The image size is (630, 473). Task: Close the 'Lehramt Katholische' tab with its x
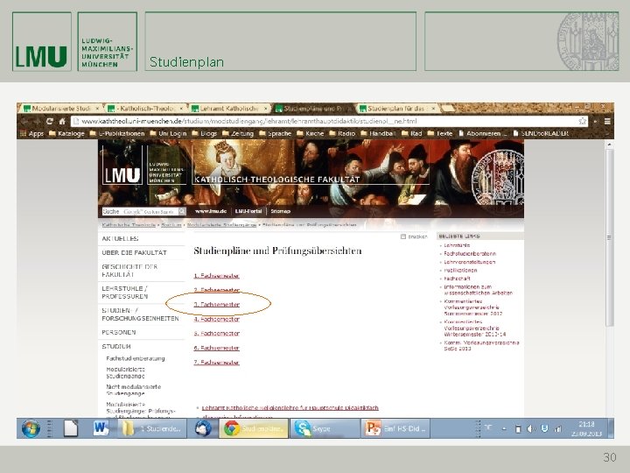click(x=266, y=109)
